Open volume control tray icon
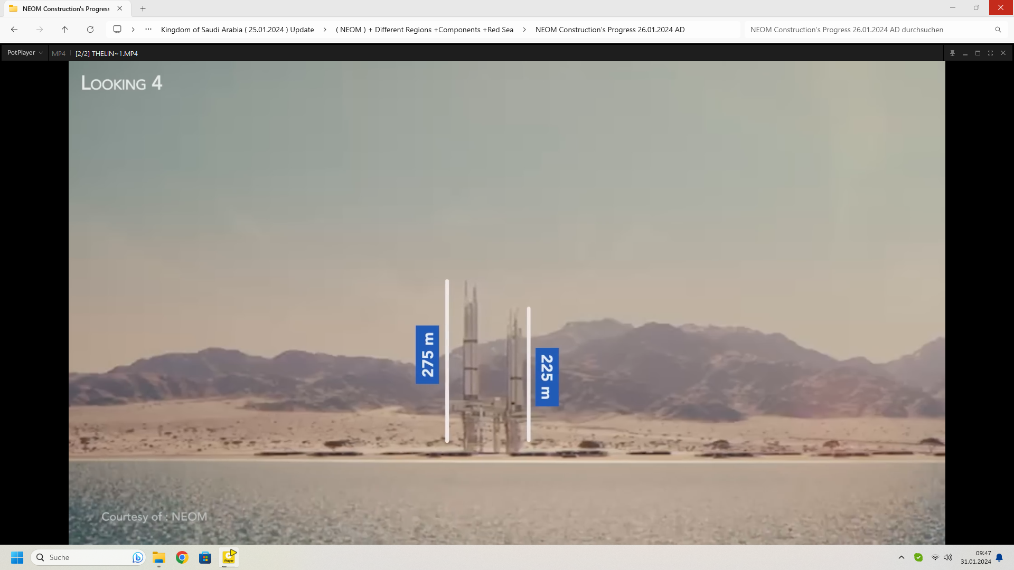Viewport: 1014px width, 570px height. click(x=948, y=557)
